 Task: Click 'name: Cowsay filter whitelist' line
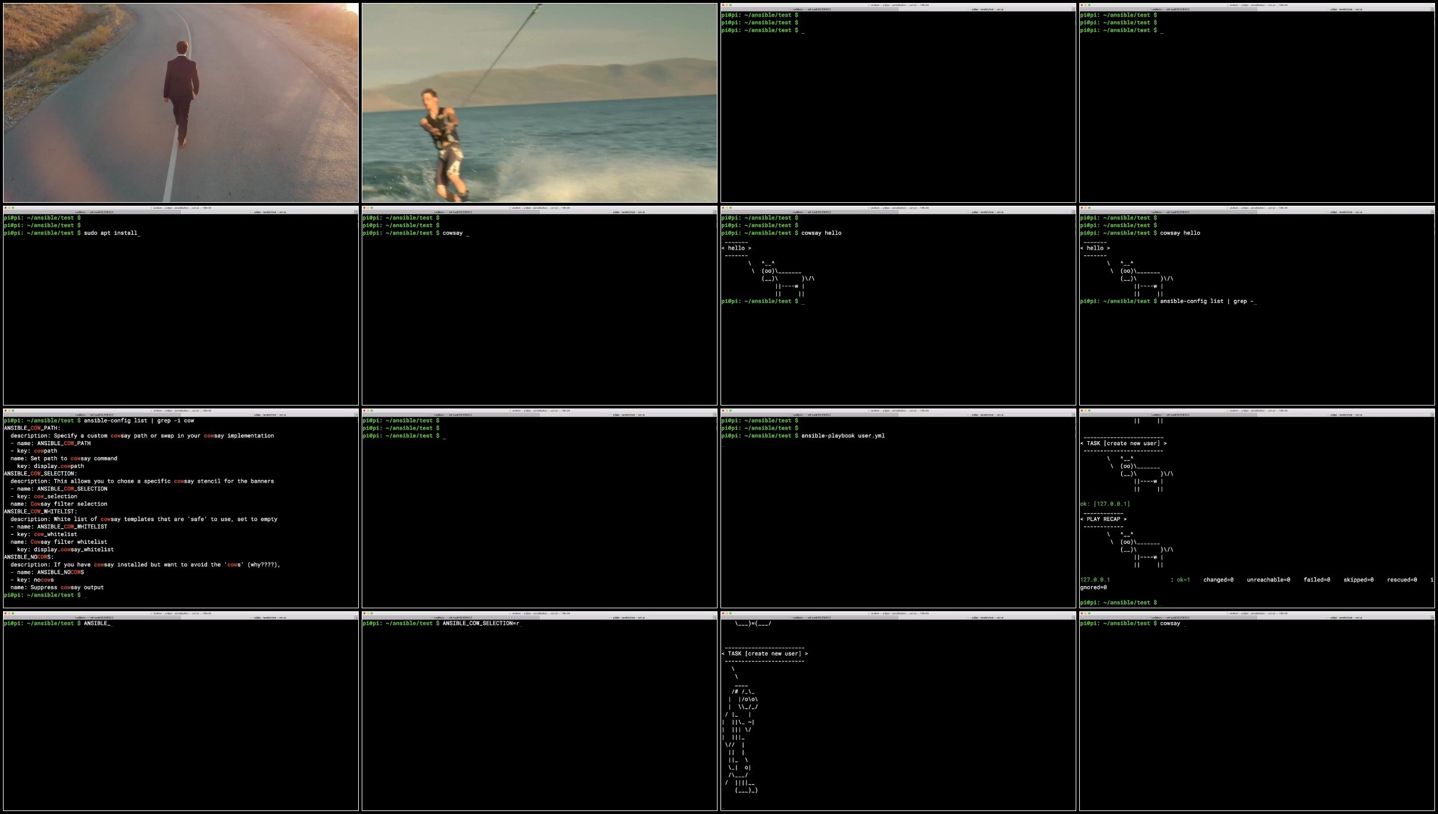59,542
